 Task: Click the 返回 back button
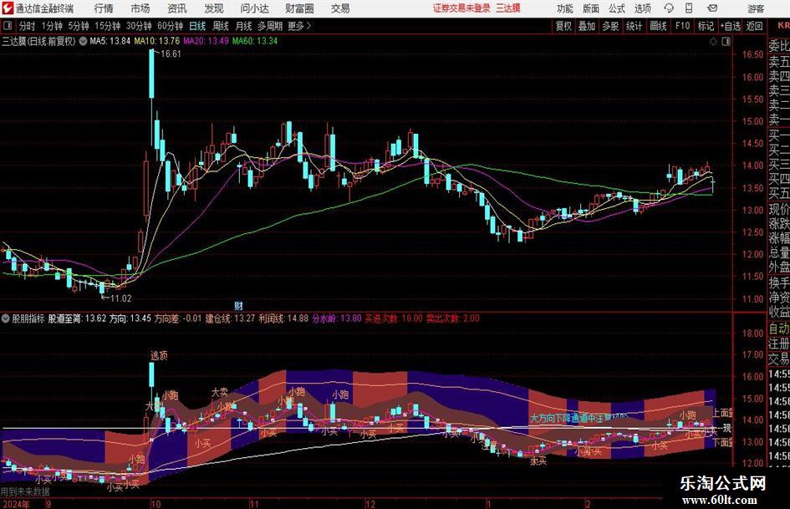click(754, 26)
